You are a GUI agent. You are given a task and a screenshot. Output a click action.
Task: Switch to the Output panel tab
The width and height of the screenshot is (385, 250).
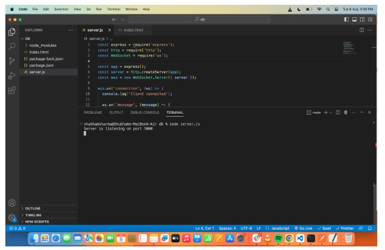pos(116,112)
